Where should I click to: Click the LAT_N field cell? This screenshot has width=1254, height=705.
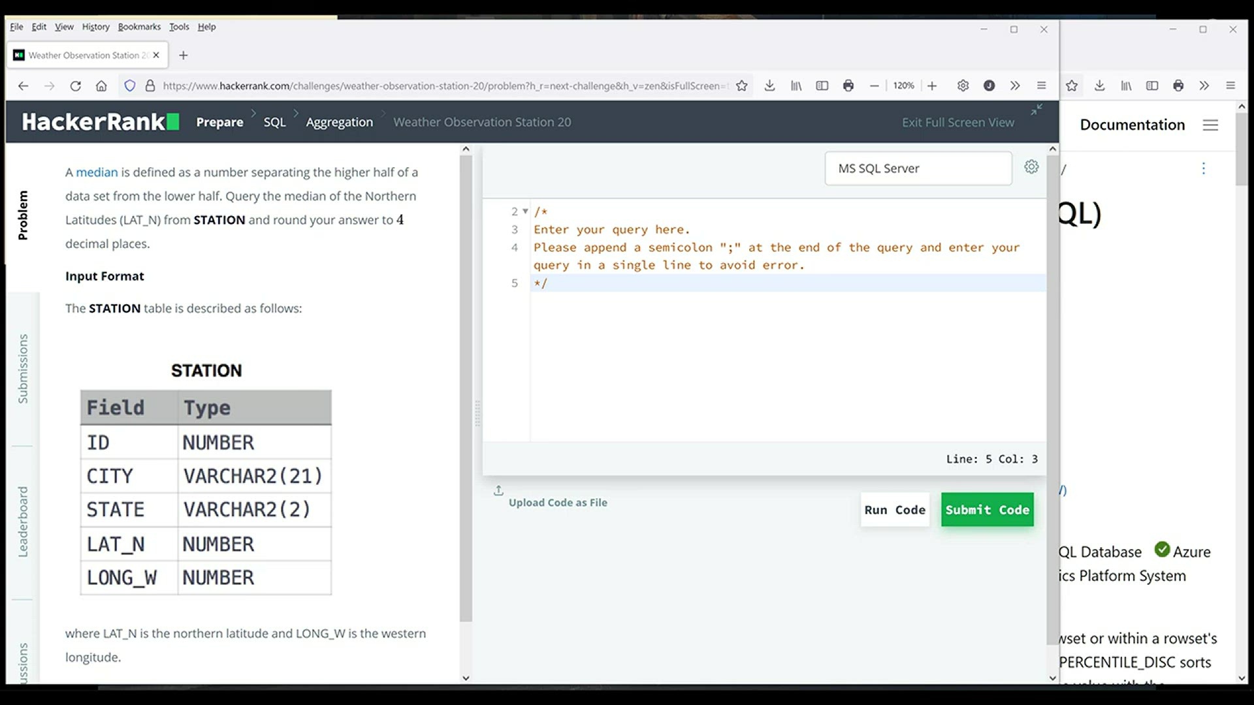pos(129,544)
